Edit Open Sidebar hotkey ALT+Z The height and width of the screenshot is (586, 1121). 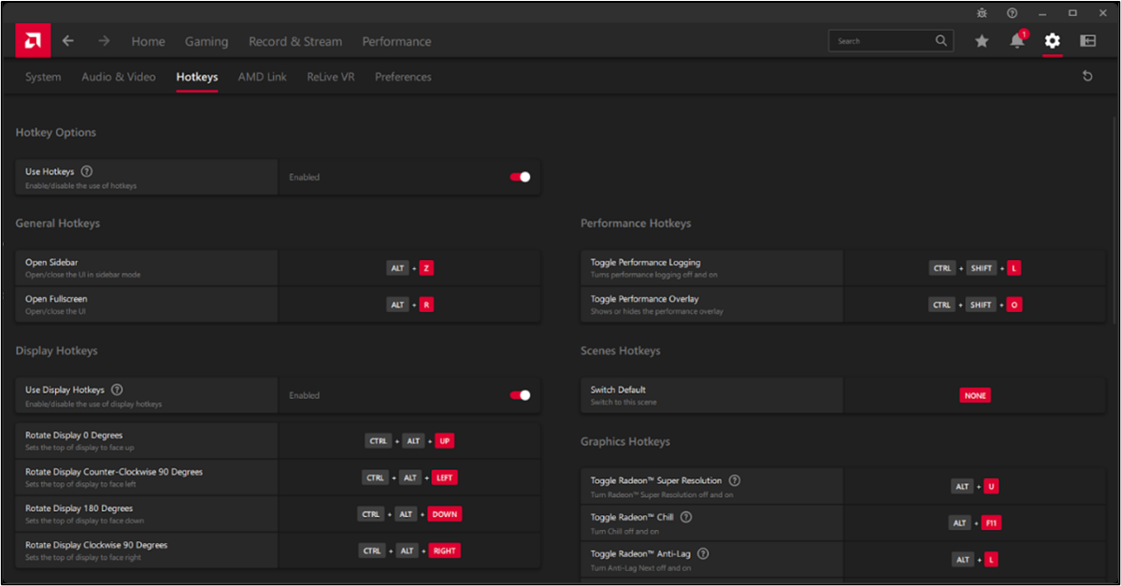(410, 268)
